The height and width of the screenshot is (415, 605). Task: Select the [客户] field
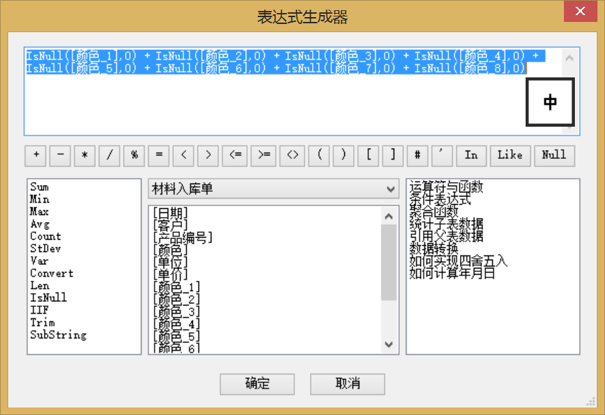point(170,225)
